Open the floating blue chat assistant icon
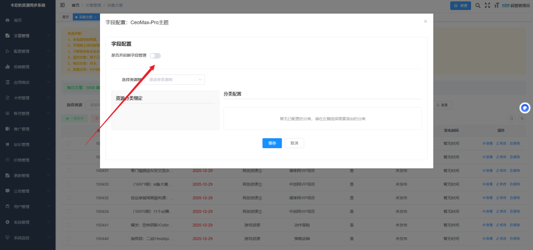Viewport: 533px width, 250px height. 525,108
